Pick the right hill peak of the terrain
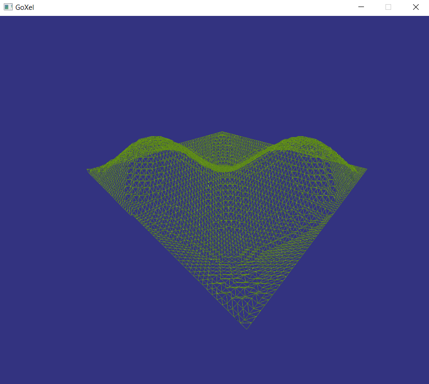Image resolution: width=429 pixels, height=384 pixels. (x=299, y=139)
